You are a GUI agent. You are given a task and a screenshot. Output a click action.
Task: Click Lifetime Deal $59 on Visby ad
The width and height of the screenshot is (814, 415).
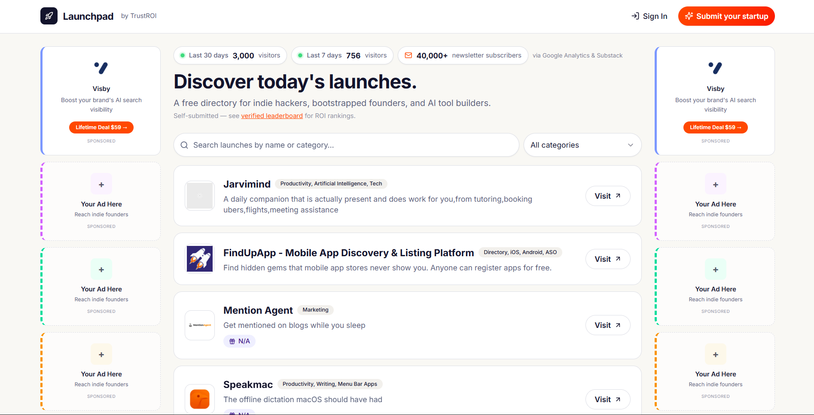101,127
